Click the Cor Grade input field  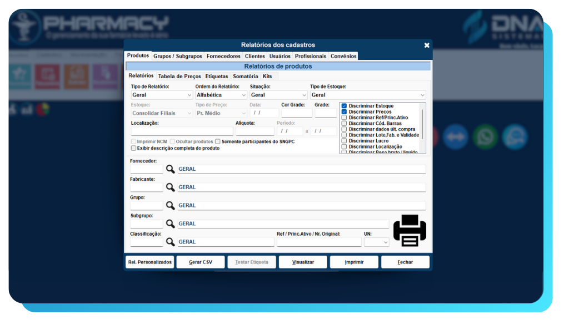(297, 113)
